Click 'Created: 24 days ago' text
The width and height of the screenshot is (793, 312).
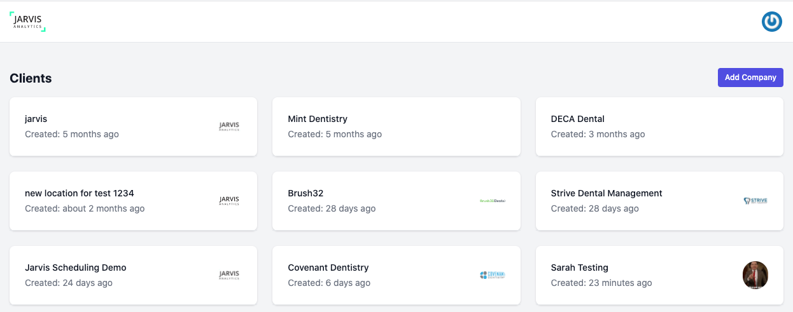(69, 283)
